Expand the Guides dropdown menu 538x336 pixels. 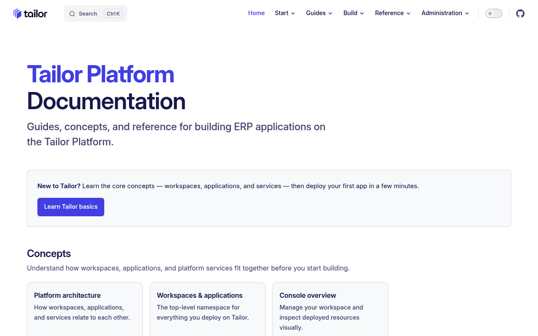319,13
